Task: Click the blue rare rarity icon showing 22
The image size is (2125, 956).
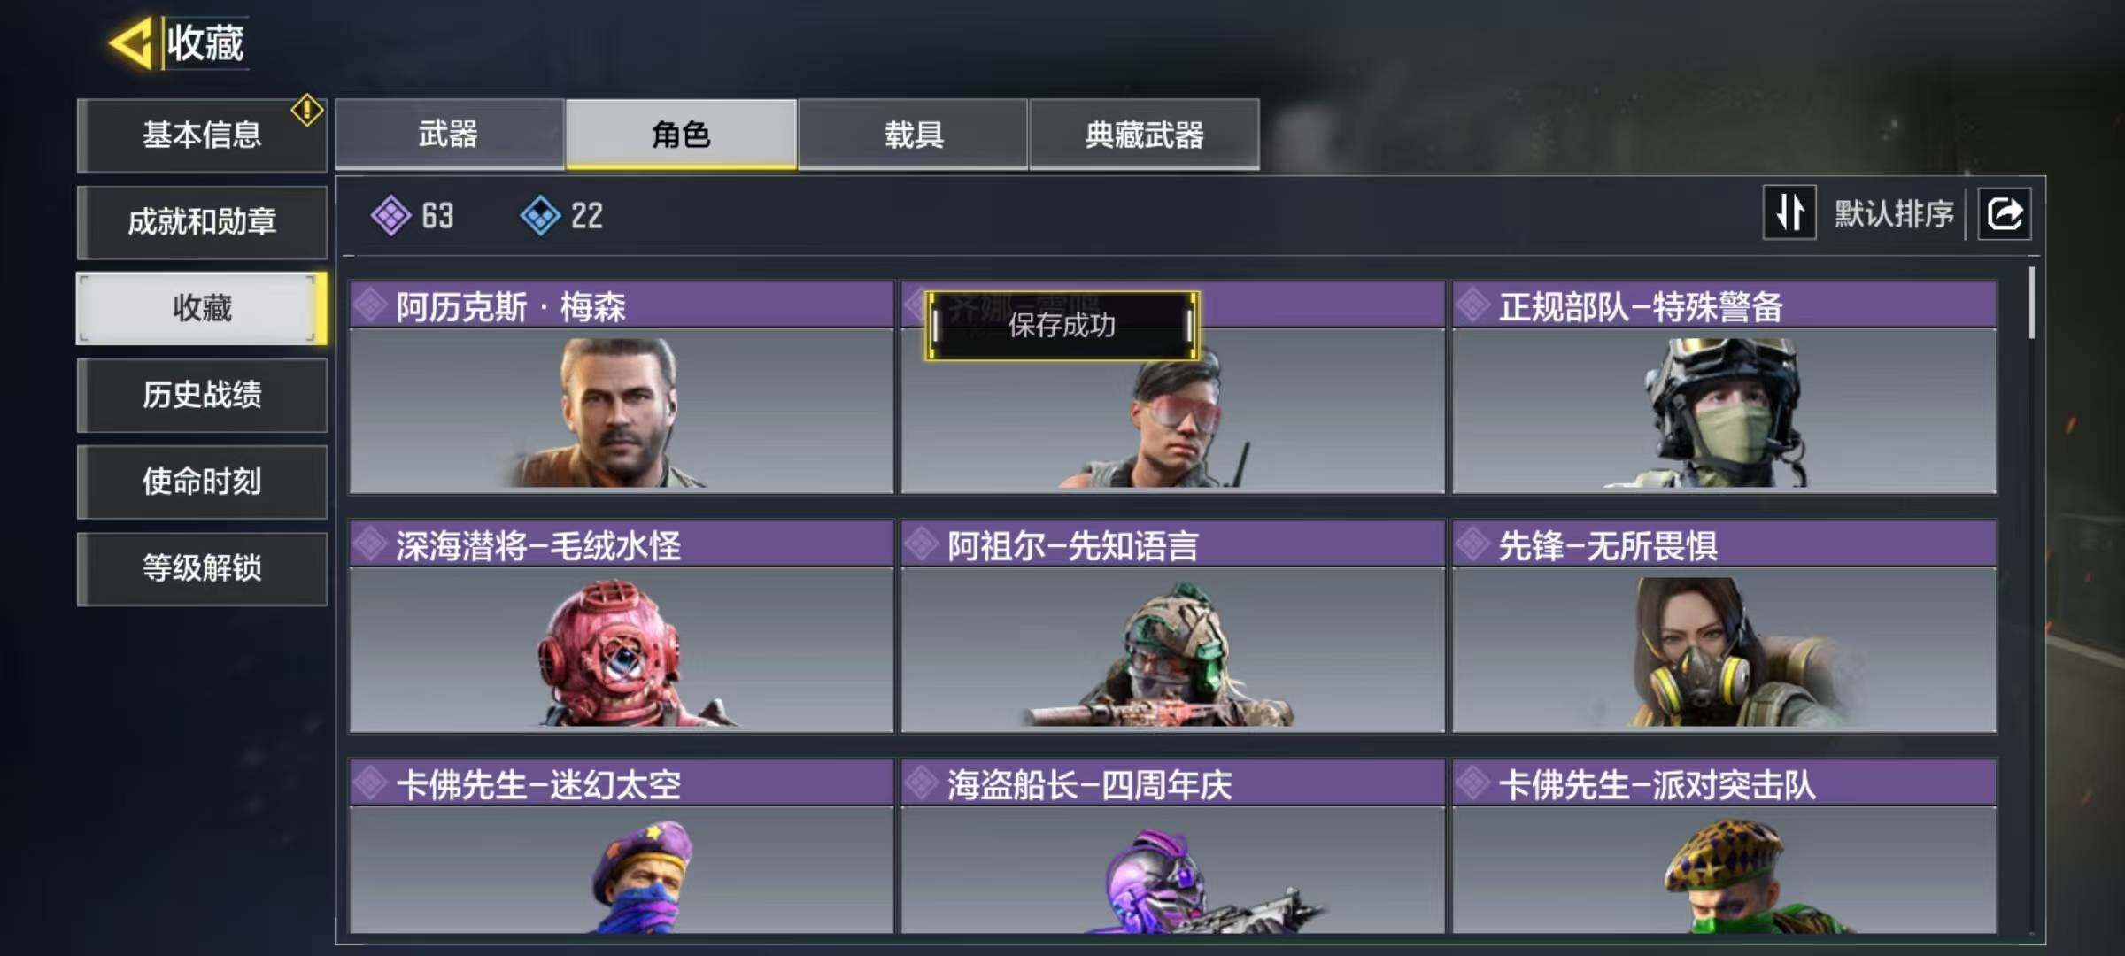Action: 540,215
